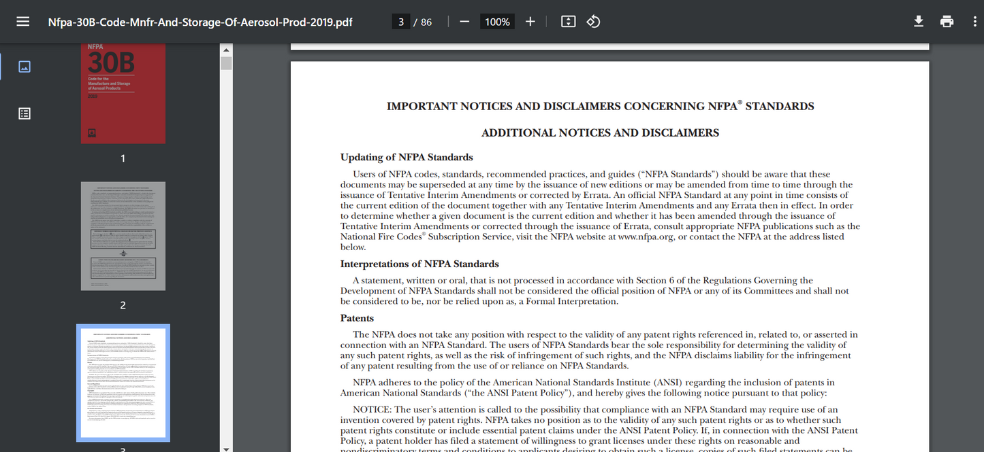Click the page number input box
This screenshot has width=984, height=452.
tap(401, 21)
